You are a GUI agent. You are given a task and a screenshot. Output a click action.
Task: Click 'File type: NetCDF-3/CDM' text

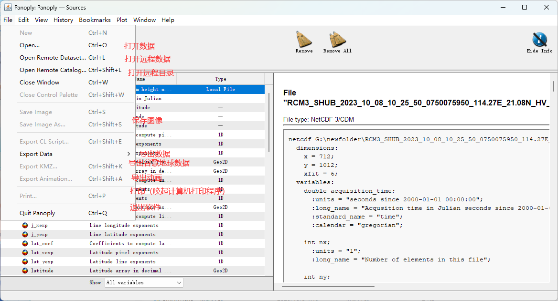coord(319,119)
